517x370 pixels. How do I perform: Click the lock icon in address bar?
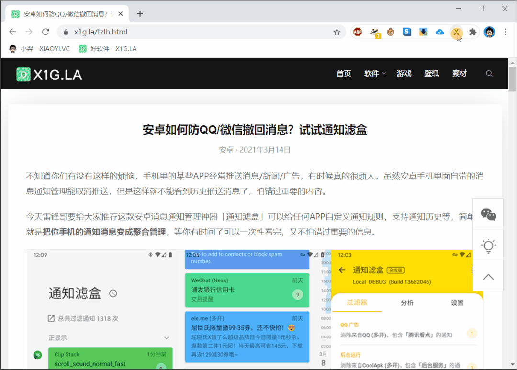point(66,32)
